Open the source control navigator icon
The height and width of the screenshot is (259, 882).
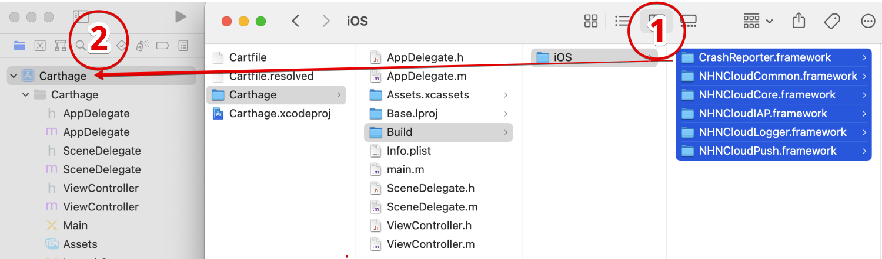[40, 45]
